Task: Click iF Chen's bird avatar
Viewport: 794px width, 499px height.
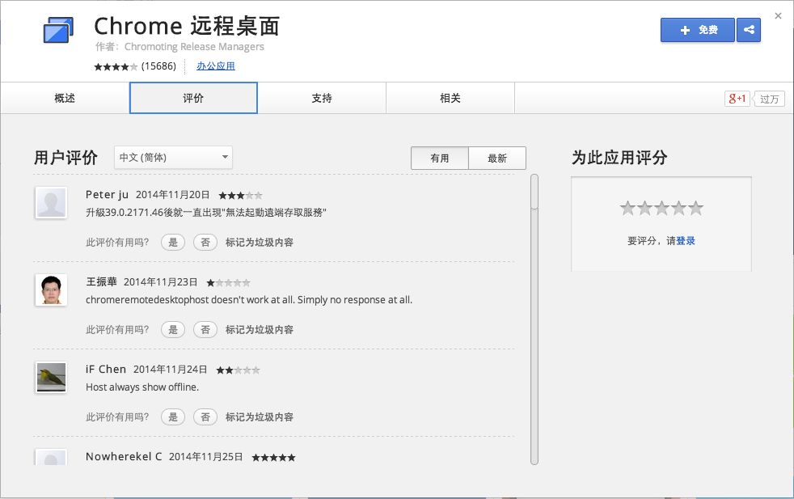Action: click(51, 378)
